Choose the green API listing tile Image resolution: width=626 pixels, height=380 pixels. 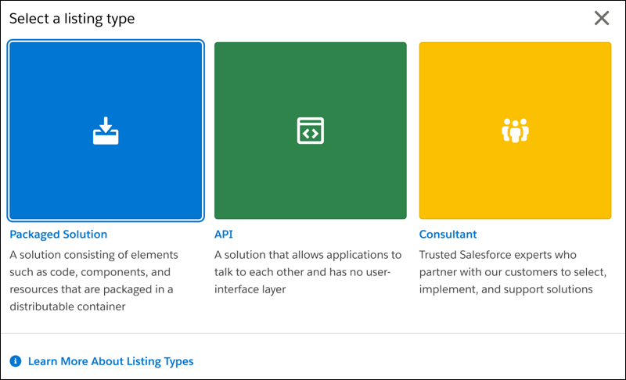[310, 131]
